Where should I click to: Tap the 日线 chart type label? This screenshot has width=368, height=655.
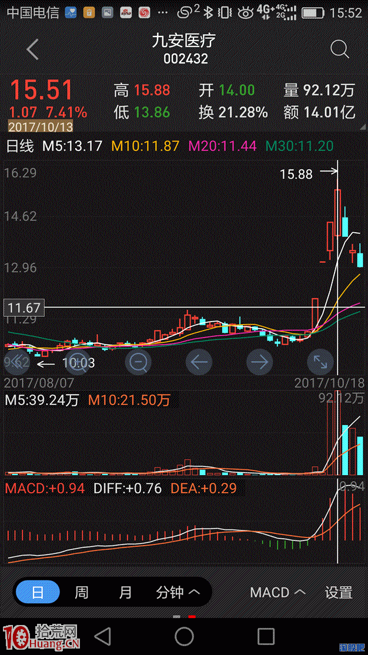tap(19, 146)
